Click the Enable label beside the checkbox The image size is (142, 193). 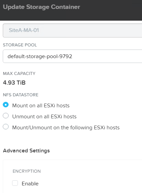click(x=30, y=184)
